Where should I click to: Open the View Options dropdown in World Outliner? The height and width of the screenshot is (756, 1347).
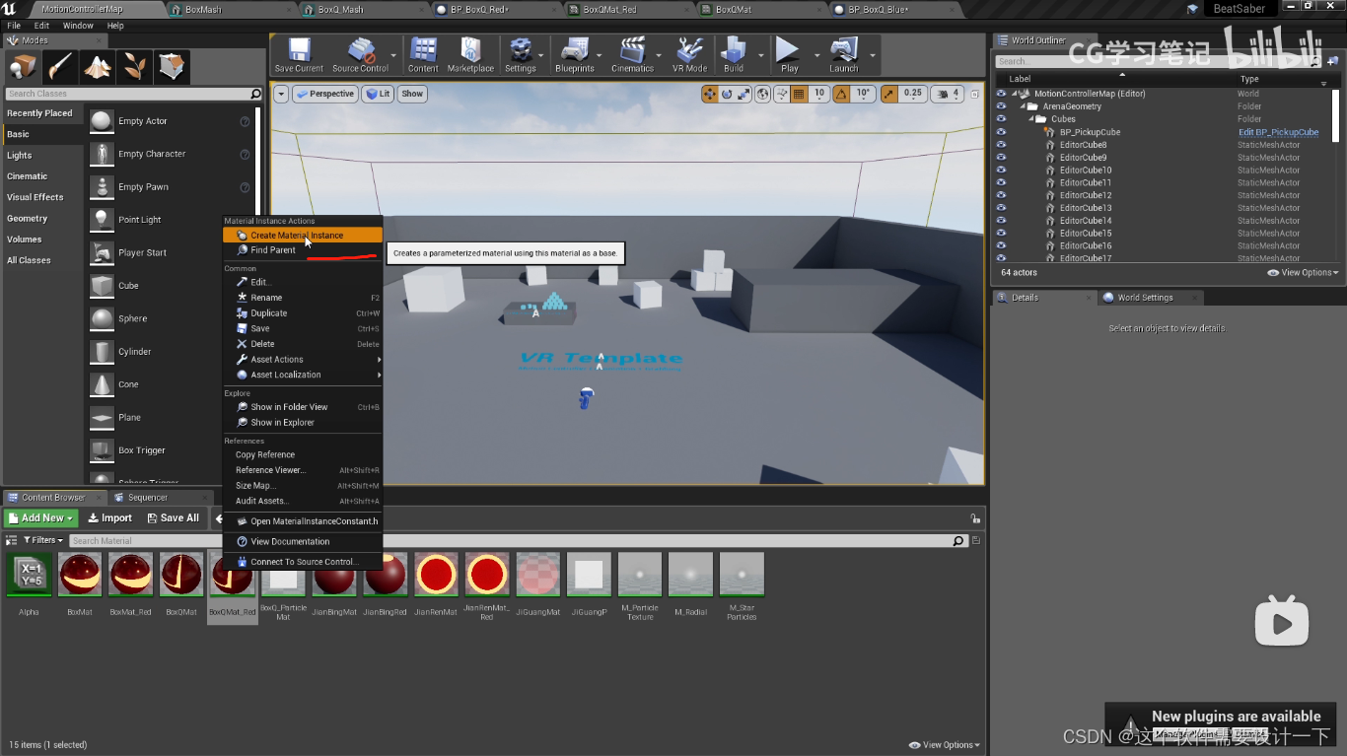tap(1303, 272)
